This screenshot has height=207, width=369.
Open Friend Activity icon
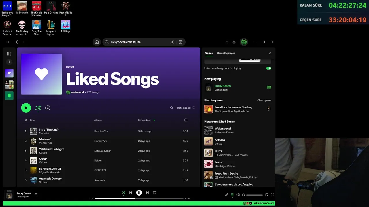[x=234, y=42]
